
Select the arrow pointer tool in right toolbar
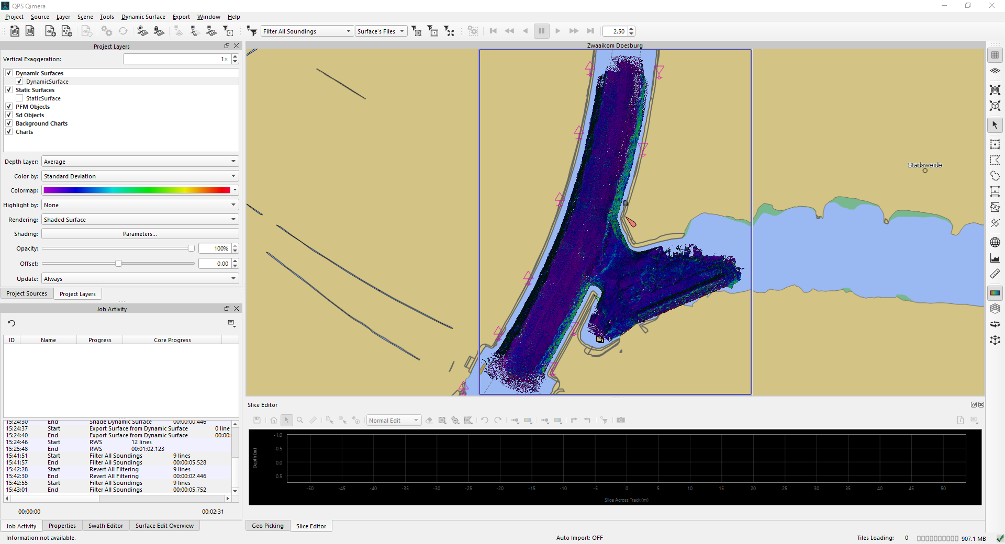click(x=995, y=126)
